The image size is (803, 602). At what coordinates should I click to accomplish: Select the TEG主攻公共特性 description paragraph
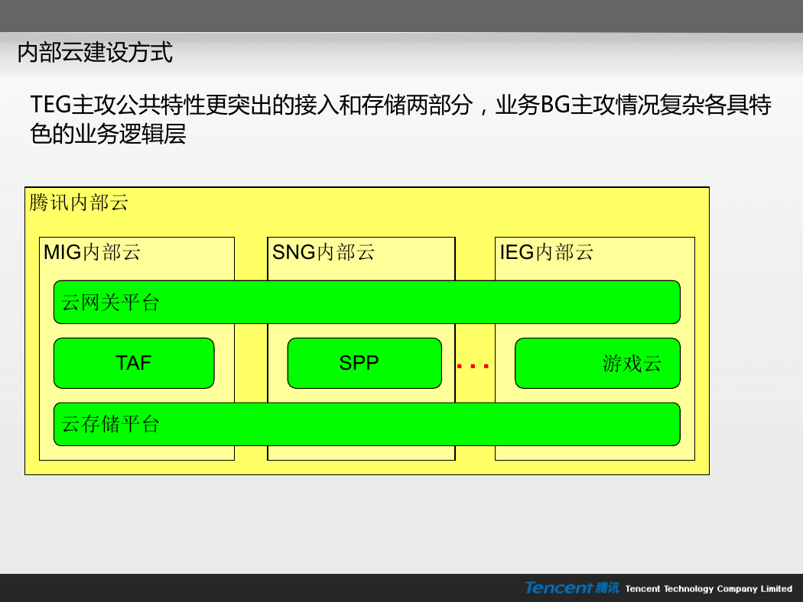point(401,119)
